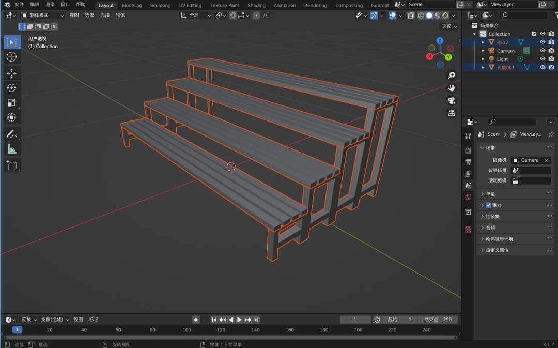Open the 全局 transform orientation dropdown

pyautogui.click(x=195, y=16)
